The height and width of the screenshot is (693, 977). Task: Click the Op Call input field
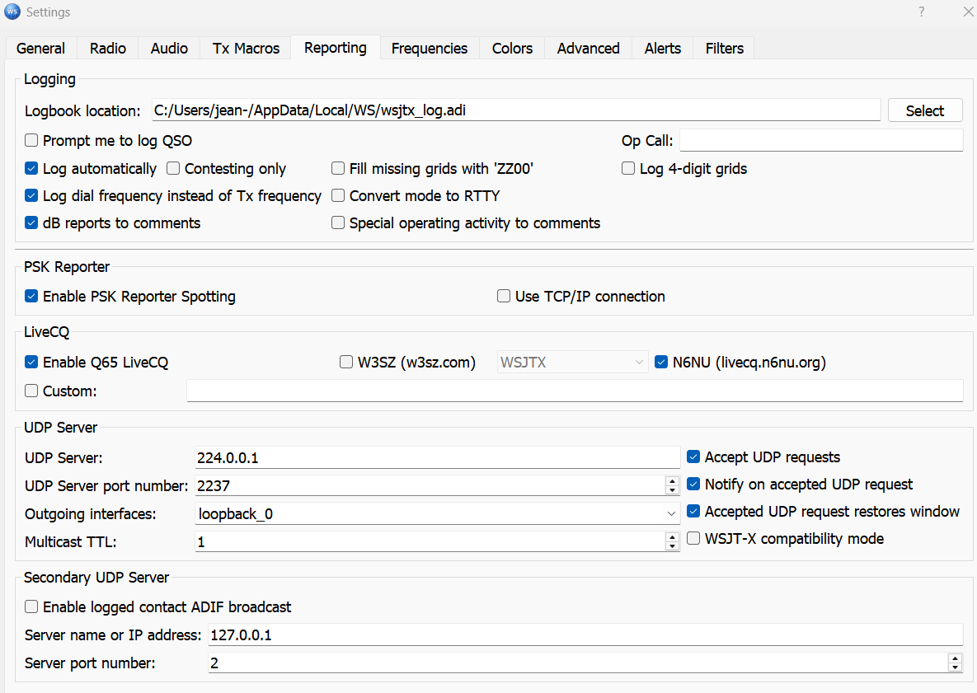821,140
